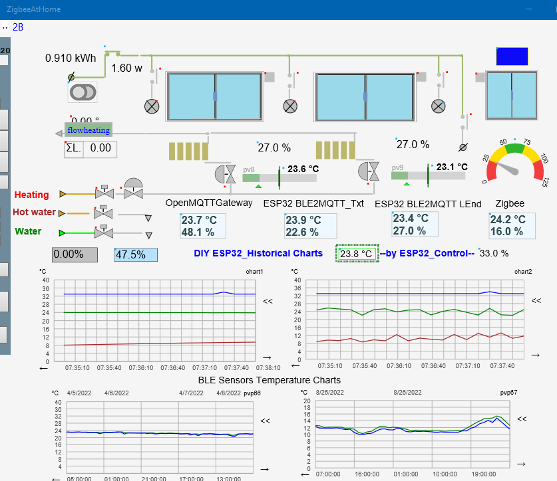Viewport: 557px width, 481px height.
Task: Click the round gauge dial with needle
Action: [514, 163]
